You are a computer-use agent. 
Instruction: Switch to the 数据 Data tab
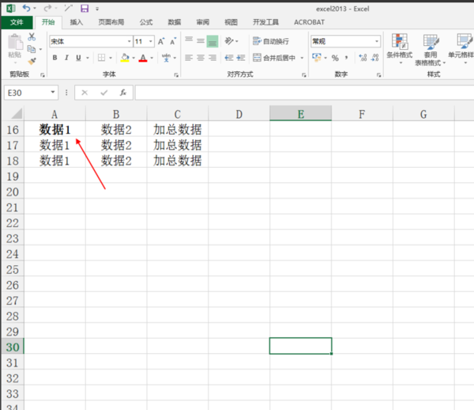click(x=175, y=22)
